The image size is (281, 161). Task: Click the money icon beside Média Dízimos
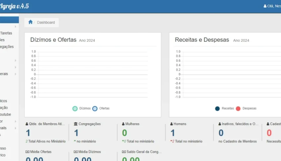tap(75, 152)
